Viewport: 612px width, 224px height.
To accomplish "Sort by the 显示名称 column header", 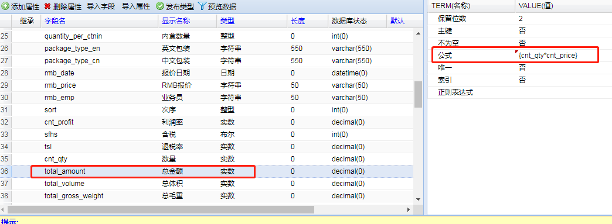I will (176, 21).
